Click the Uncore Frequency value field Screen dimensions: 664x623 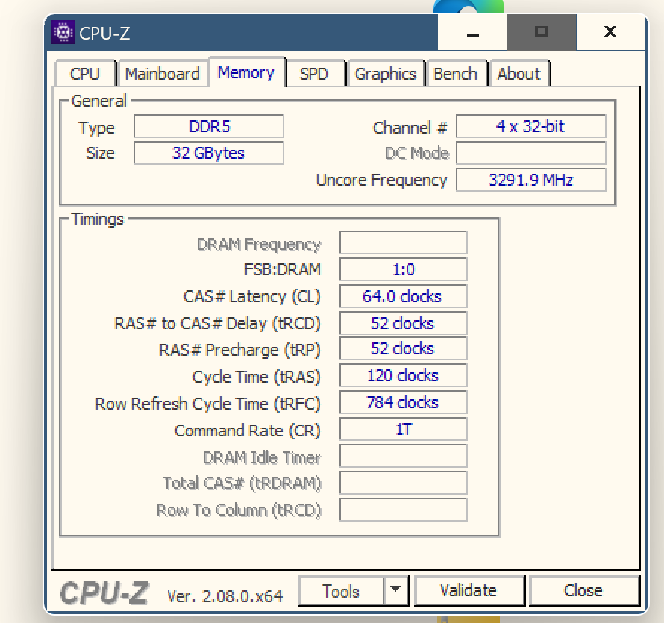[x=531, y=180]
